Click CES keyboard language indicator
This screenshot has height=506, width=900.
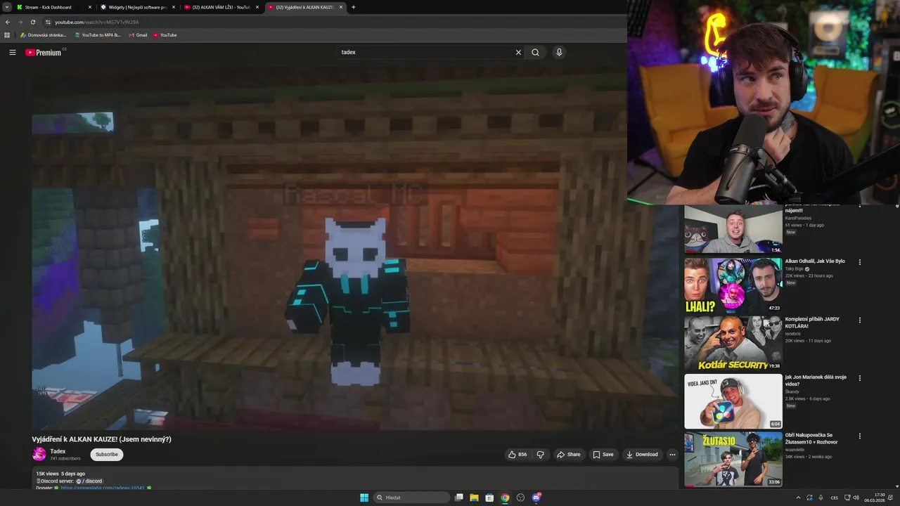(835, 498)
